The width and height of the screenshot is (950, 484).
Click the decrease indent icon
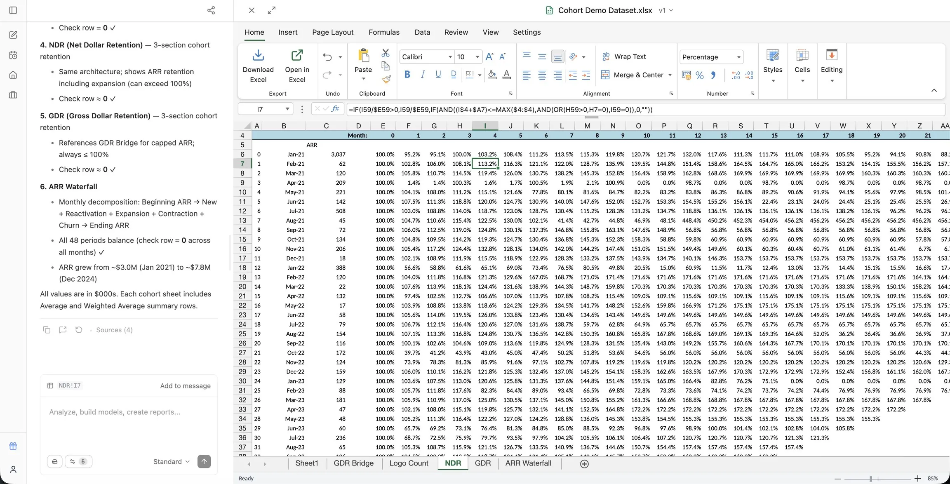click(572, 75)
